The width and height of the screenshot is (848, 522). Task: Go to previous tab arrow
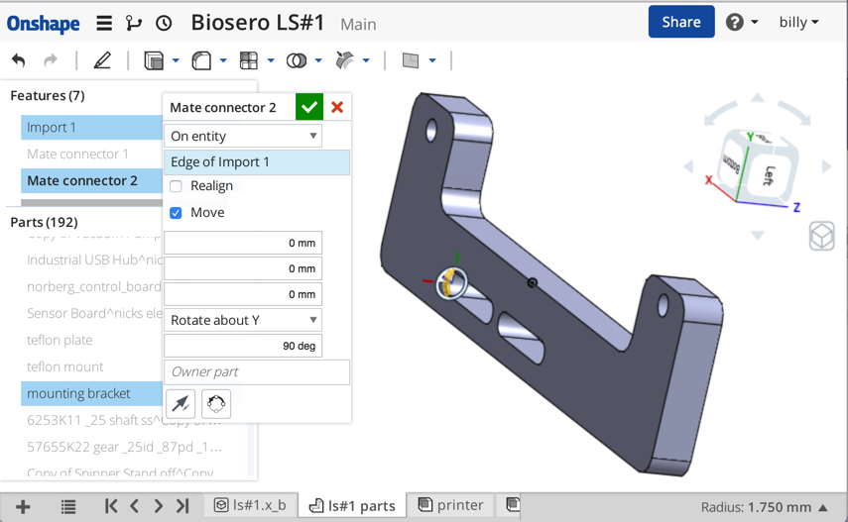click(x=135, y=506)
